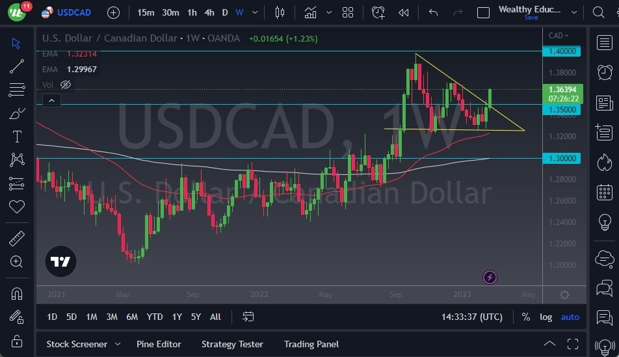The height and width of the screenshot is (357, 619).
Task: Undo the last chart action
Action: click(x=434, y=12)
